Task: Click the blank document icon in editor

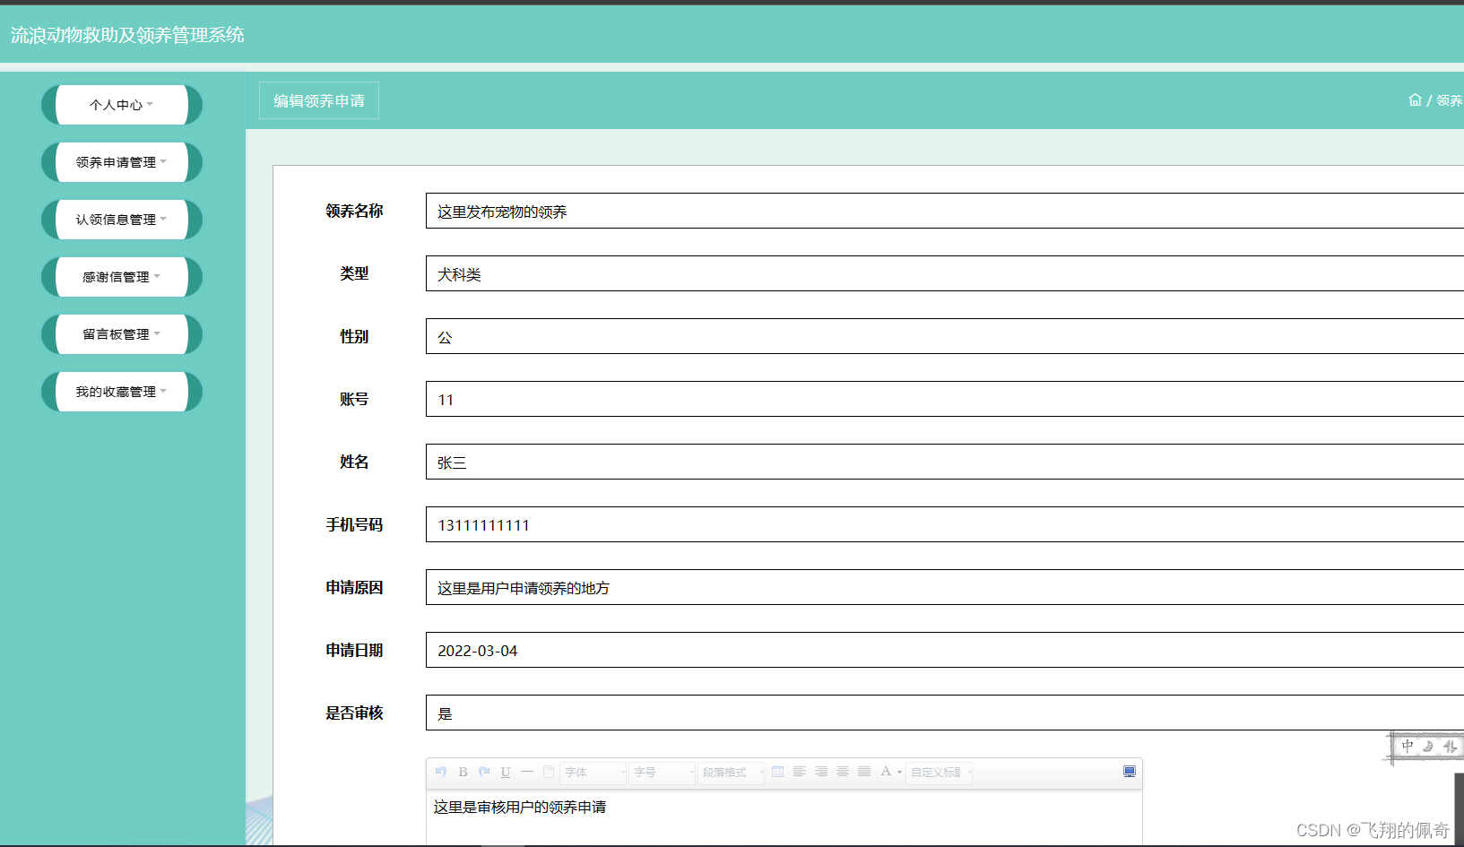Action: [549, 772]
